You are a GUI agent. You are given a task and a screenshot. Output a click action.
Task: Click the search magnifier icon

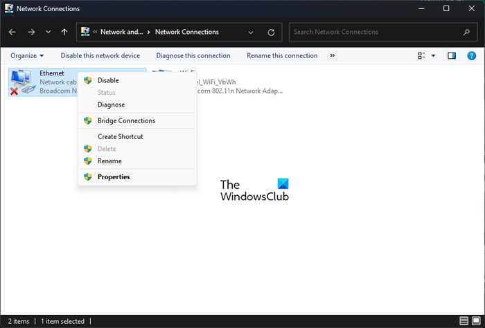click(466, 32)
